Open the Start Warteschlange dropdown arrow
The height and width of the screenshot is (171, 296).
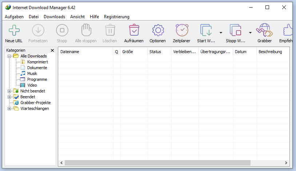[x=221, y=33]
